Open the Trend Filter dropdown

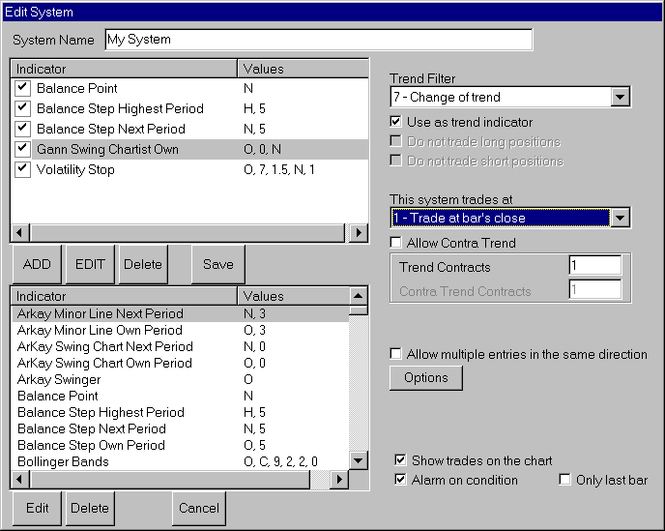tap(621, 97)
